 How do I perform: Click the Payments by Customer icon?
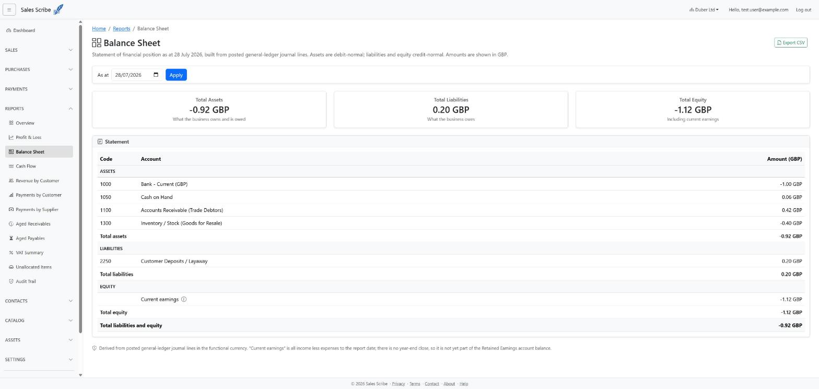tap(11, 195)
